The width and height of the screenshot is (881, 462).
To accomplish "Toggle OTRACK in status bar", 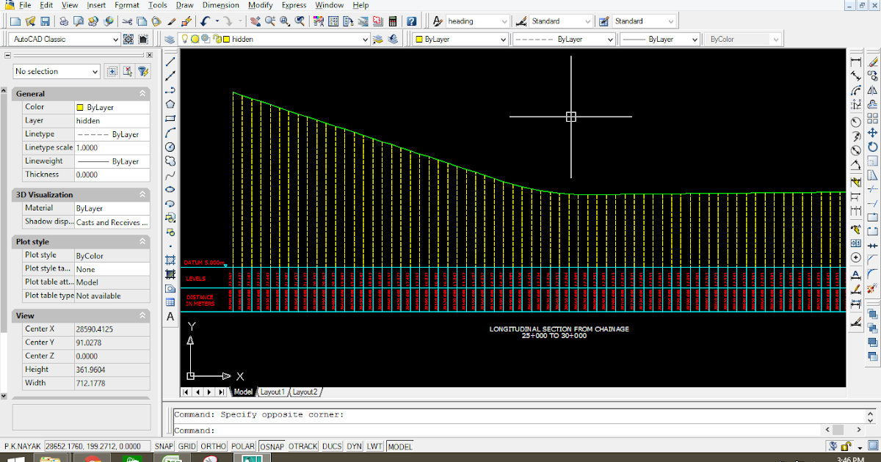I will tap(303, 446).
